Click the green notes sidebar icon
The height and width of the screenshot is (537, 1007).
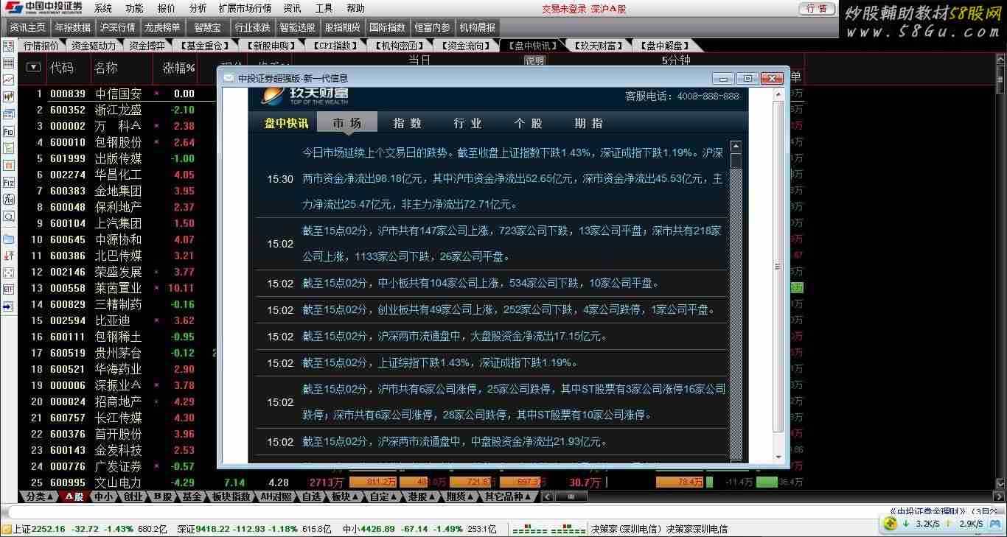click(9, 148)
